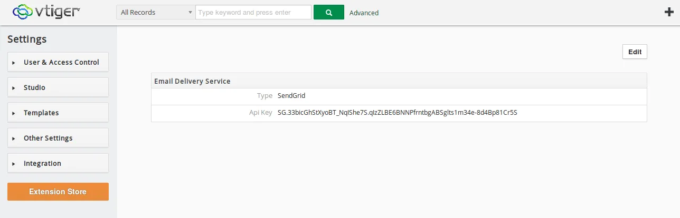Open the Advanced search link
Screen dimensions: 680x218
coord(364,13)
